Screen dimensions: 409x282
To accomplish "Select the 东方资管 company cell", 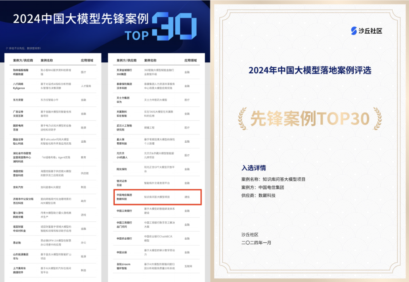I will point(18,100).
